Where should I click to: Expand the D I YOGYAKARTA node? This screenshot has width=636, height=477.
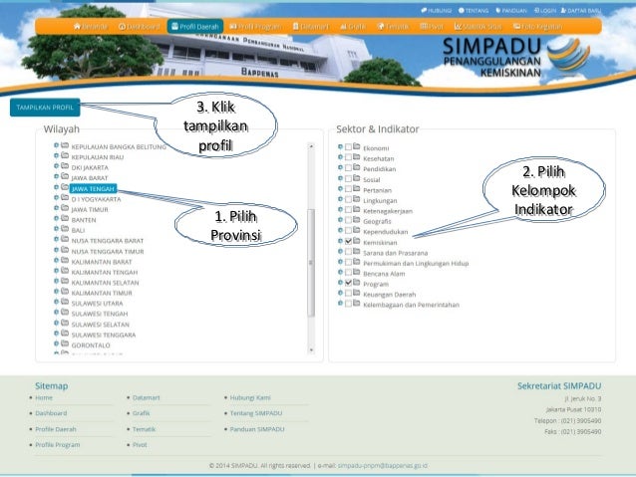click(x=57, y=198)
